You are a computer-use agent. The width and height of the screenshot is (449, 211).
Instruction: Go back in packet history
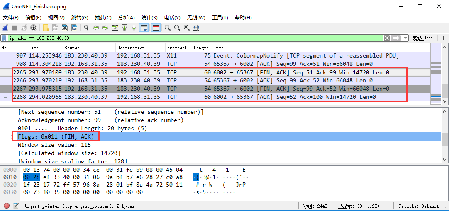tap(96, 28)
